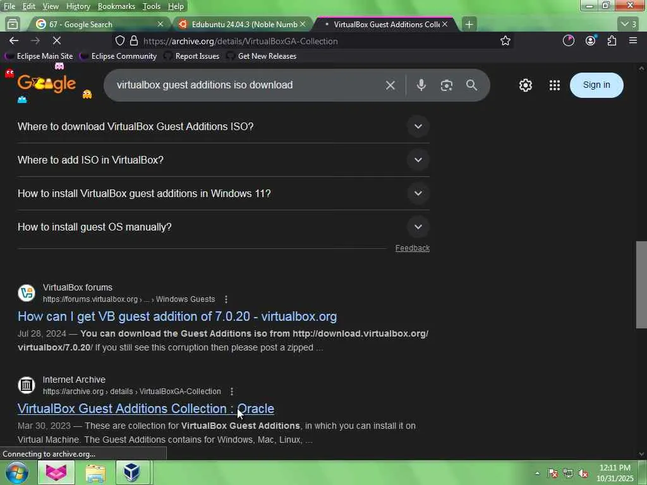Viewport: 647px width, 485px height.
Task: Click the muted volume tray icon
Action: point(583,474)
